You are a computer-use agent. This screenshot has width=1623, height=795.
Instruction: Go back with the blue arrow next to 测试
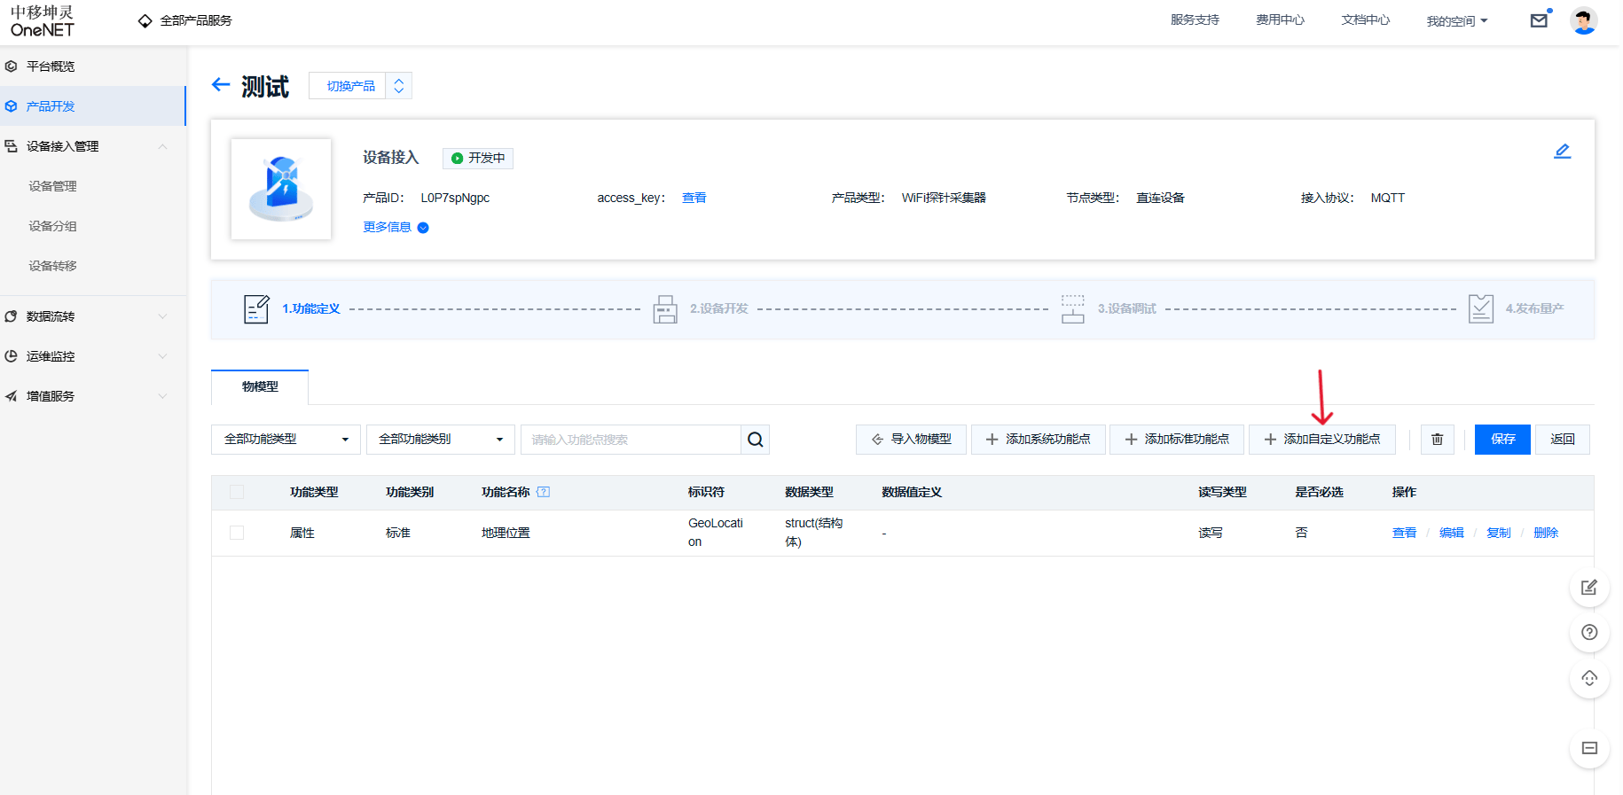pyautogui.click(x=221, y=85)
